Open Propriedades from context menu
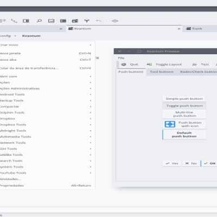217x217 pixels. click(x=47, y=186)
